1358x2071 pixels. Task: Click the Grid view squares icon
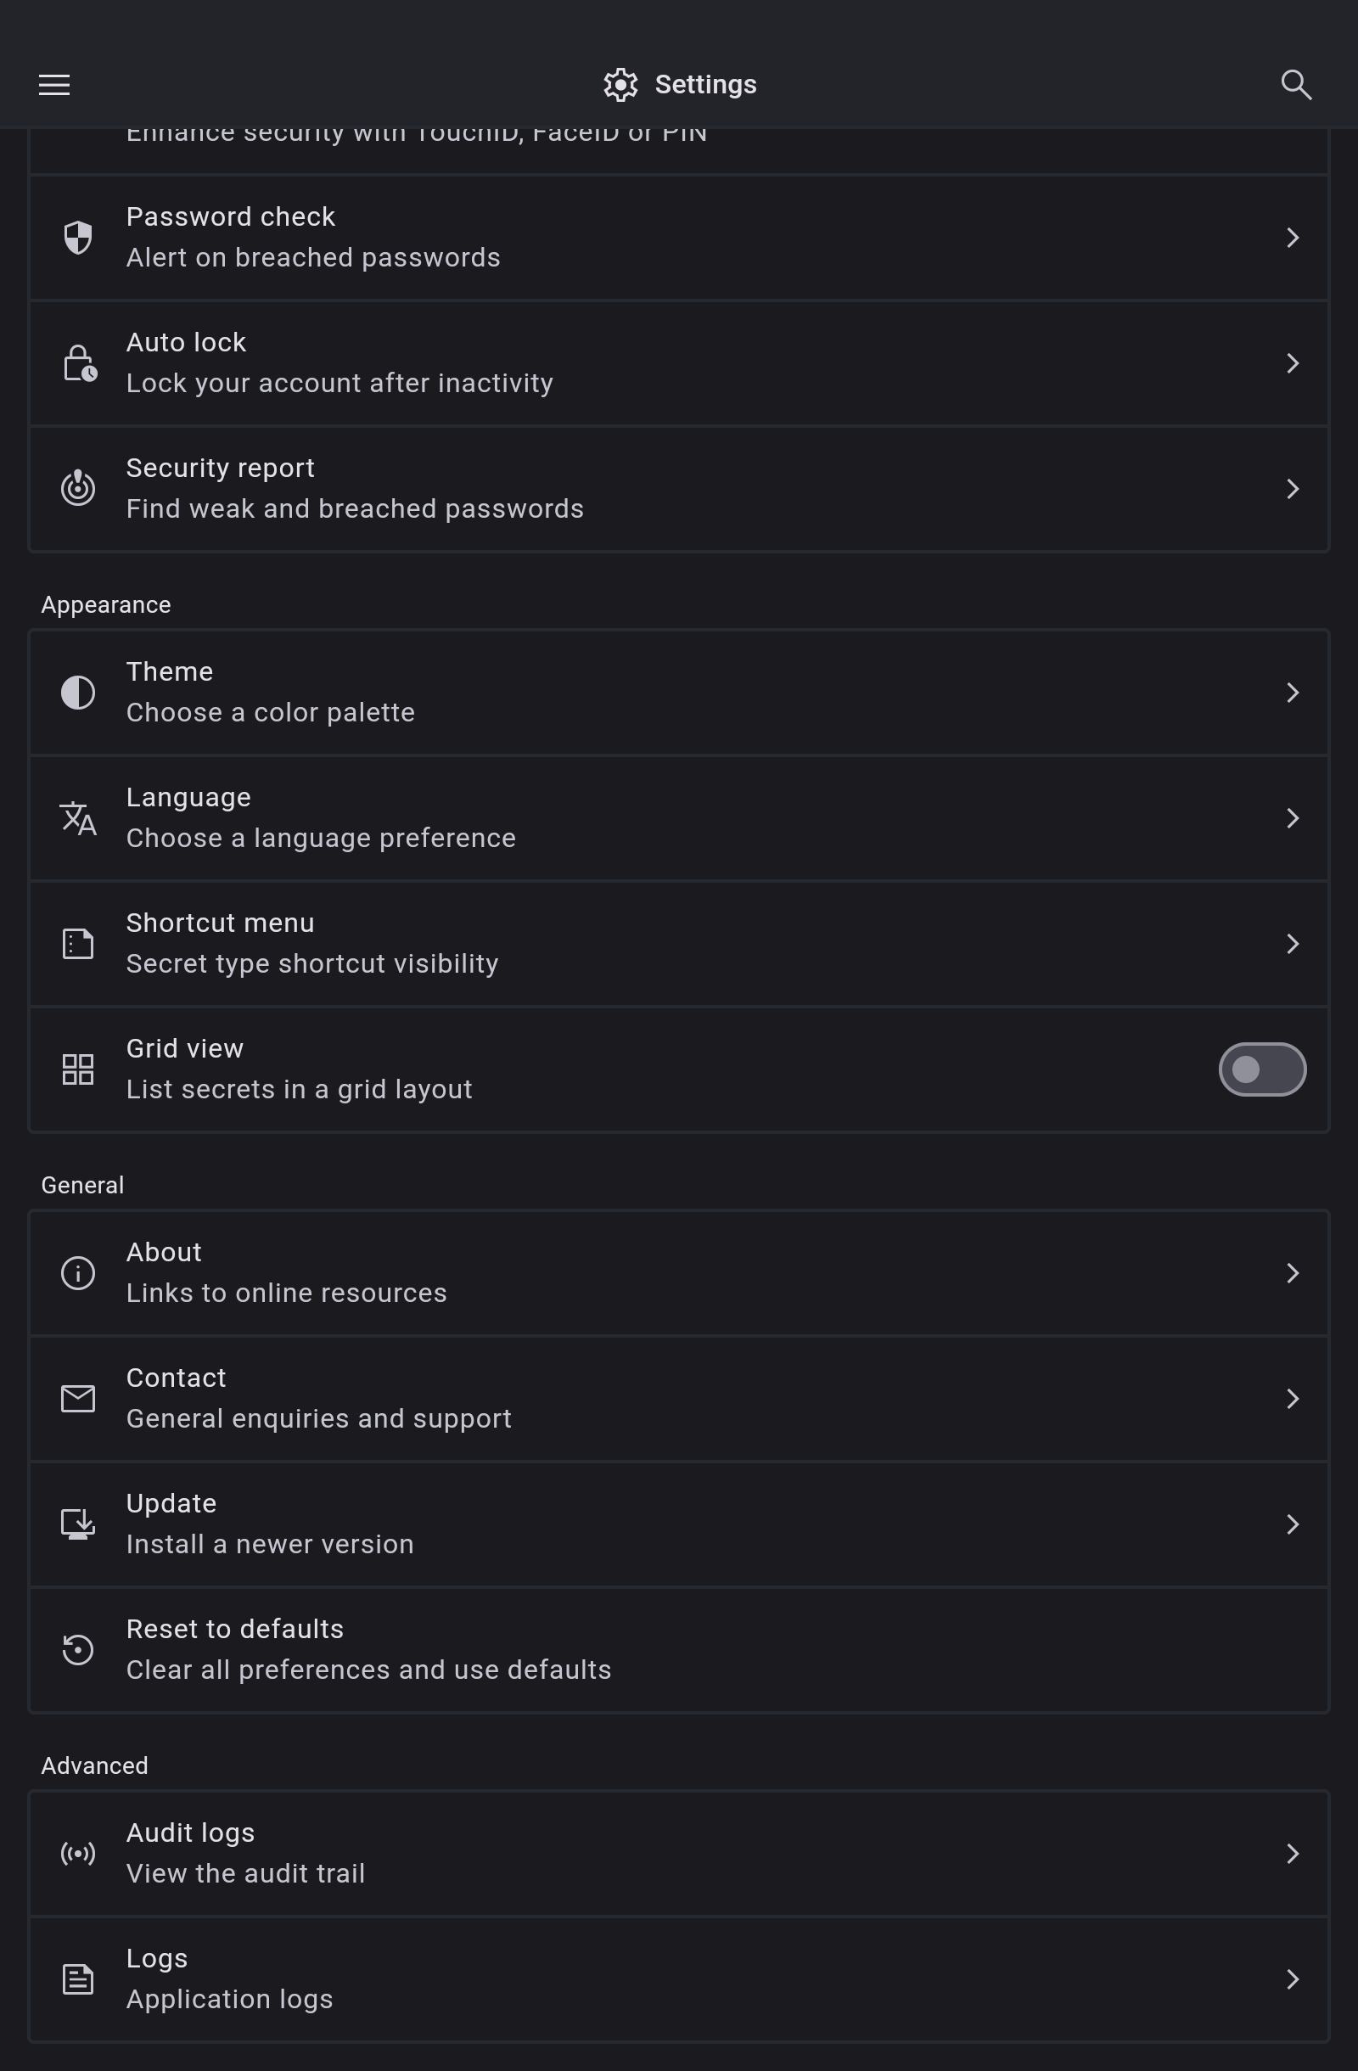77,1069
